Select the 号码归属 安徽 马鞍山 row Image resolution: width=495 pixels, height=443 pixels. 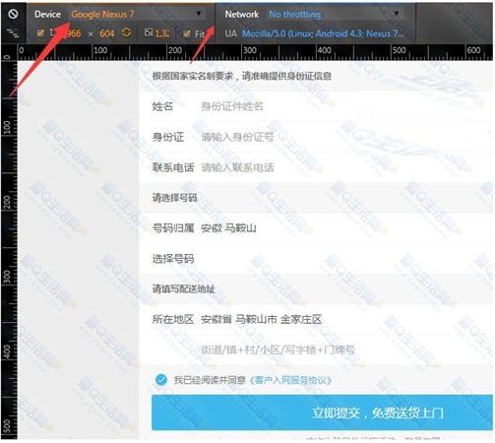(x=316, y=228)
